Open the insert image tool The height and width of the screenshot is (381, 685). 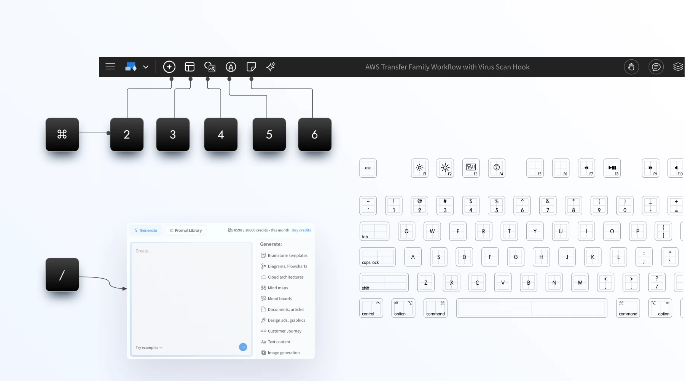tap(210, 67)
